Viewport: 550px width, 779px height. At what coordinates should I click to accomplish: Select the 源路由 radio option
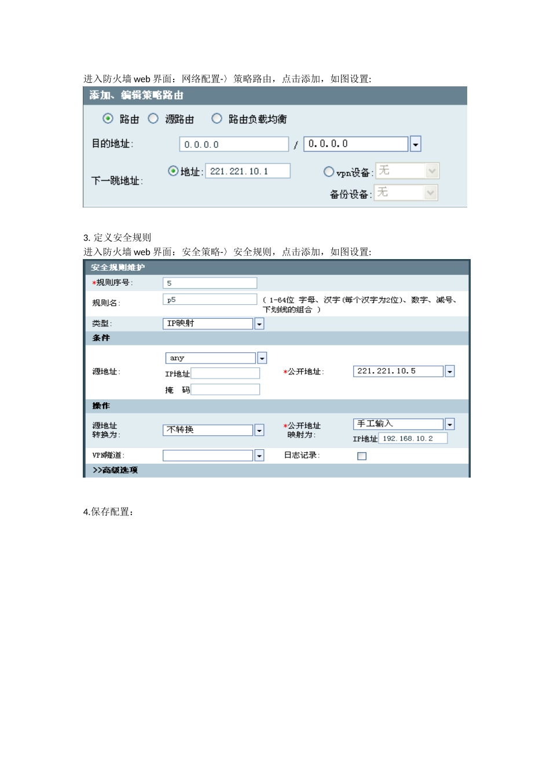pyautogui.click(x=153, y=118)
